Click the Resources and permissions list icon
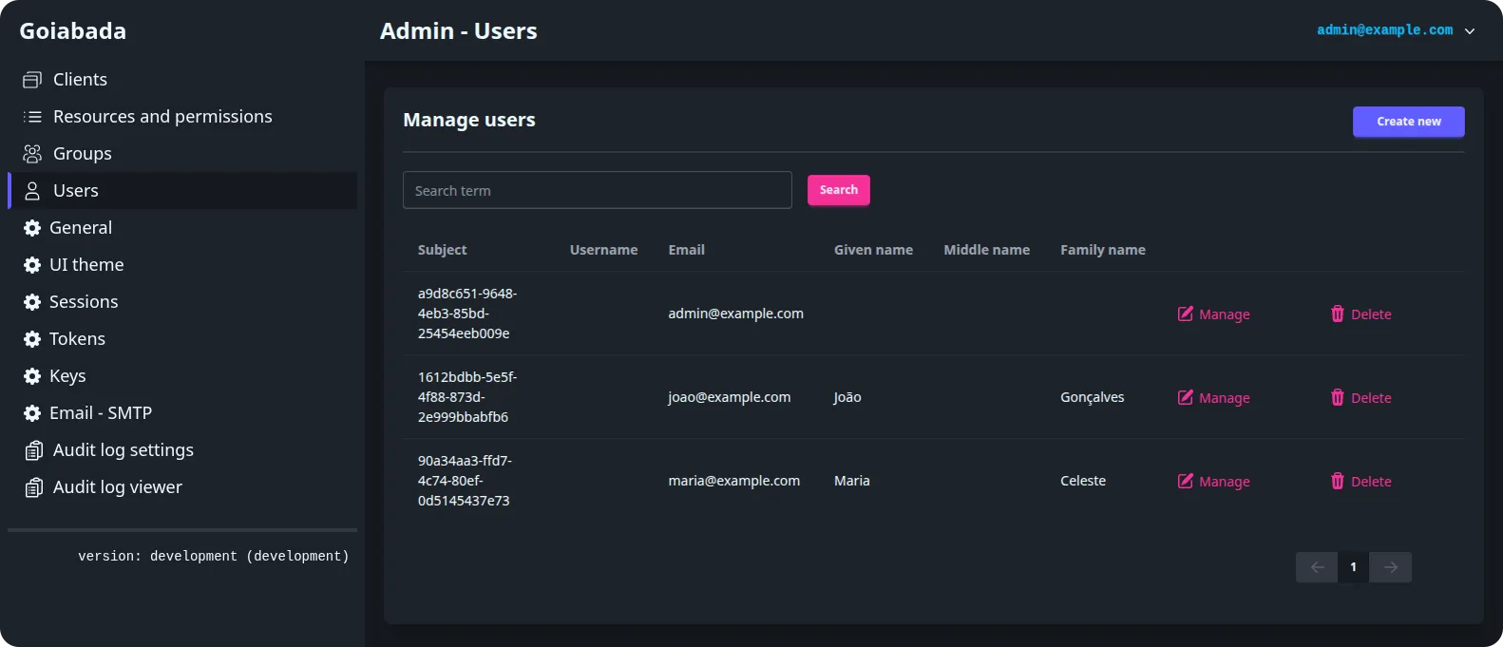This screenshot has height=647, width=1503. (32, 117)
